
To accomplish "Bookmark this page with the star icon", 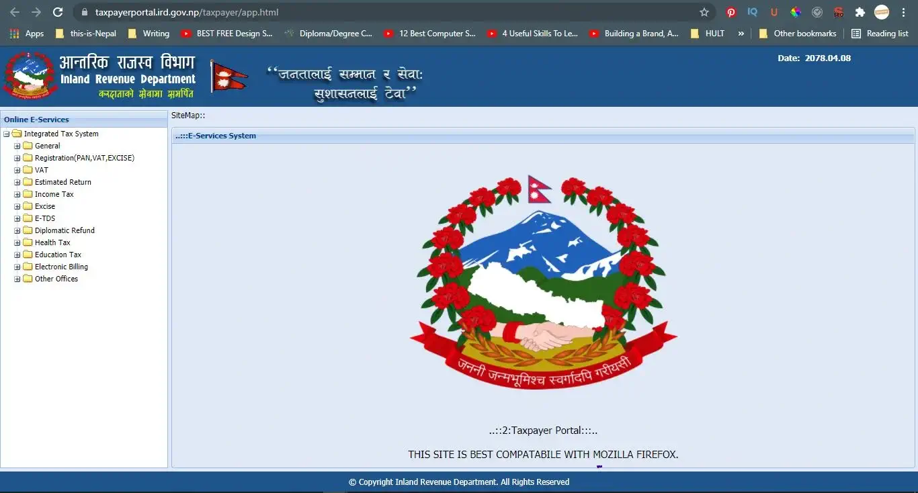I will 704,12.
